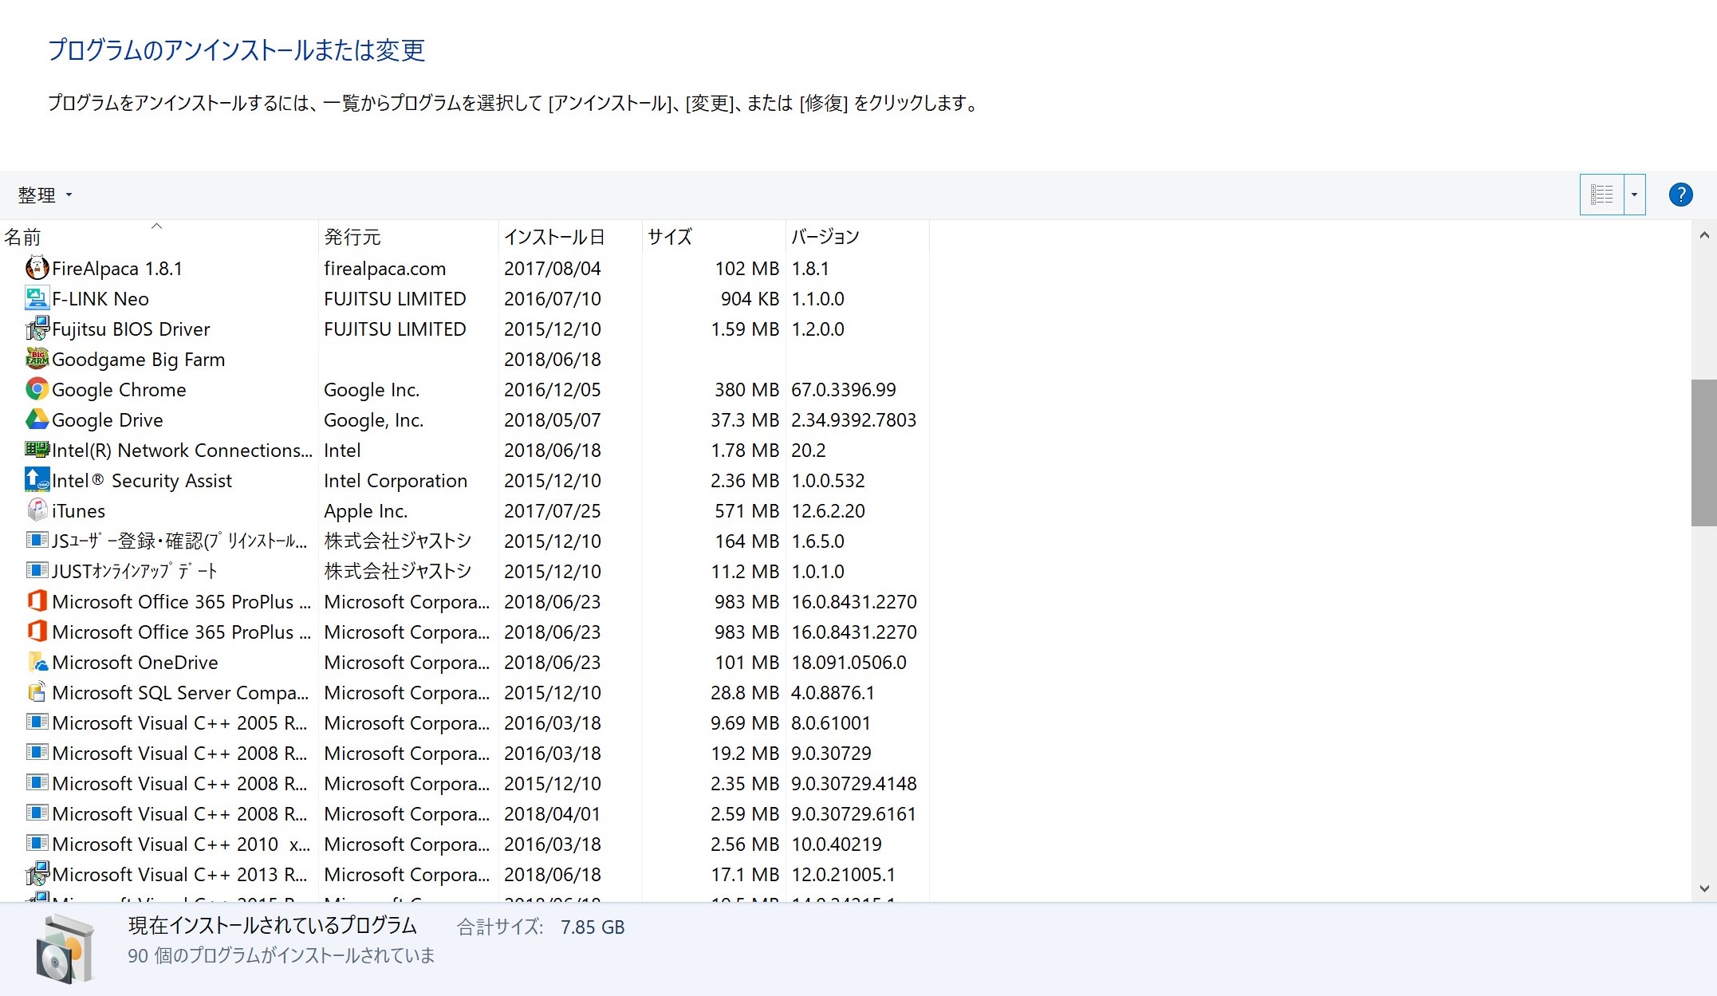Click the FireAlpaca 1.8.1 program icon
The width and height of the screenshot is (1717, 996).
point(37,268)
